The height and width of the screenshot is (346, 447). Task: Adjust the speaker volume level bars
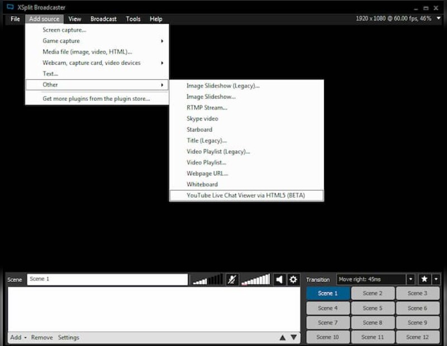coord(256,280)
